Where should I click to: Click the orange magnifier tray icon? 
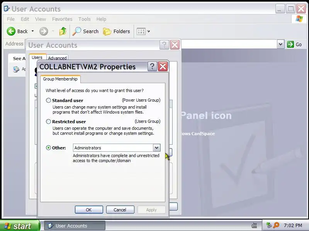point(276,225)
